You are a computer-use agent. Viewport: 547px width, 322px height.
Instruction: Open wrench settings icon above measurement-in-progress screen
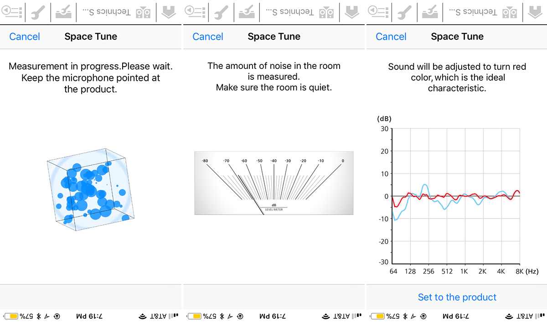(37, 12)
